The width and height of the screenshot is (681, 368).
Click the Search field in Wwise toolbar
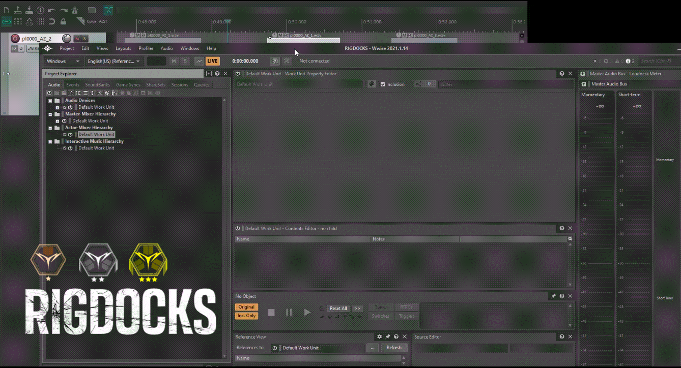click(659, 61)
